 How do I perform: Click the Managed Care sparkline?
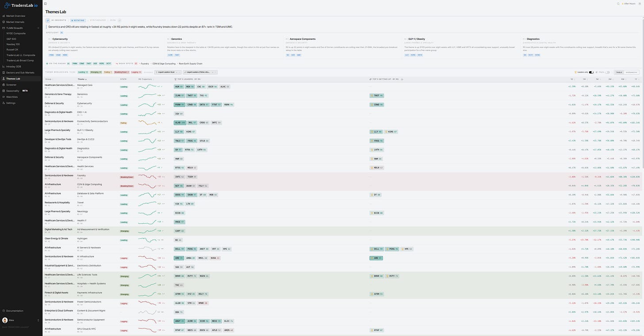(147, 86)
